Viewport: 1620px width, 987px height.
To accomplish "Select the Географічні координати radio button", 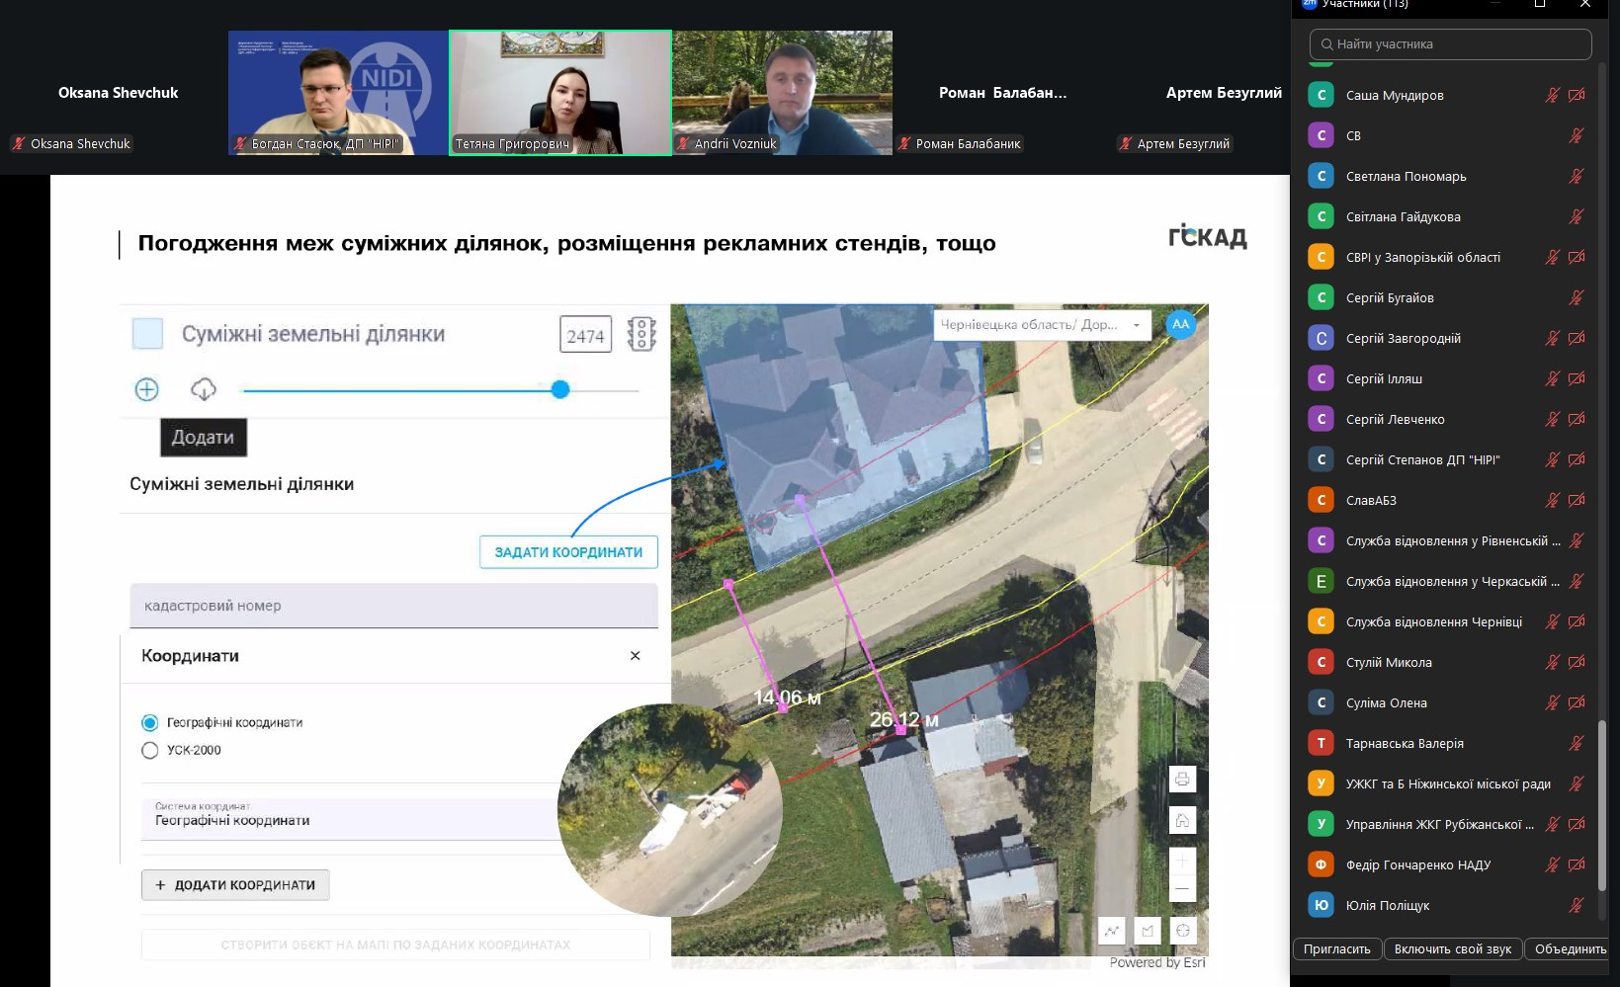I will point(150,723).
